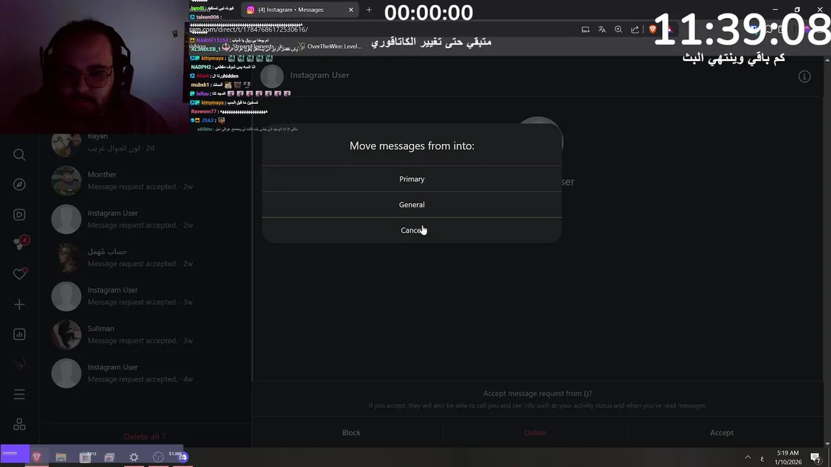Click the Block button
The image size is (831, 467).
[351, 433]
